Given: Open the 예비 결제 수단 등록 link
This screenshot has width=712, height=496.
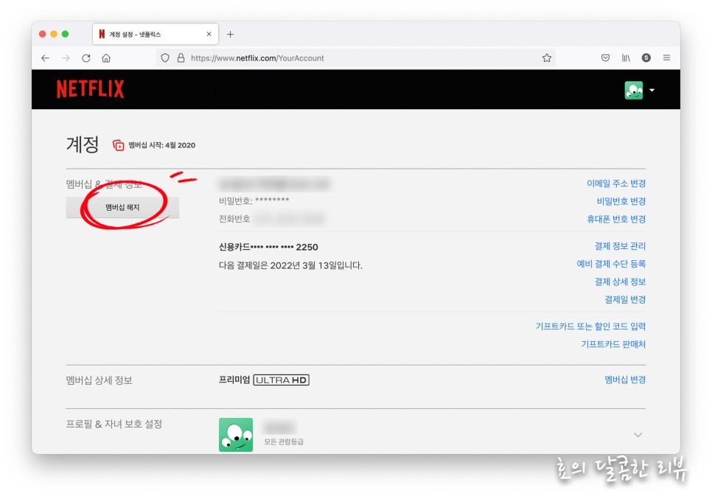Looking at the screenshot, I should (x=611, y=263).
